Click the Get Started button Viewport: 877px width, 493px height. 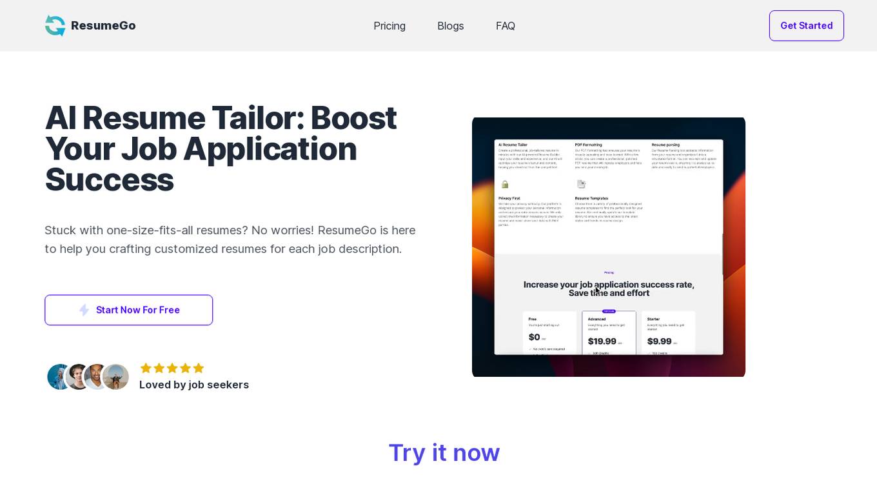(x=806, y=26)
